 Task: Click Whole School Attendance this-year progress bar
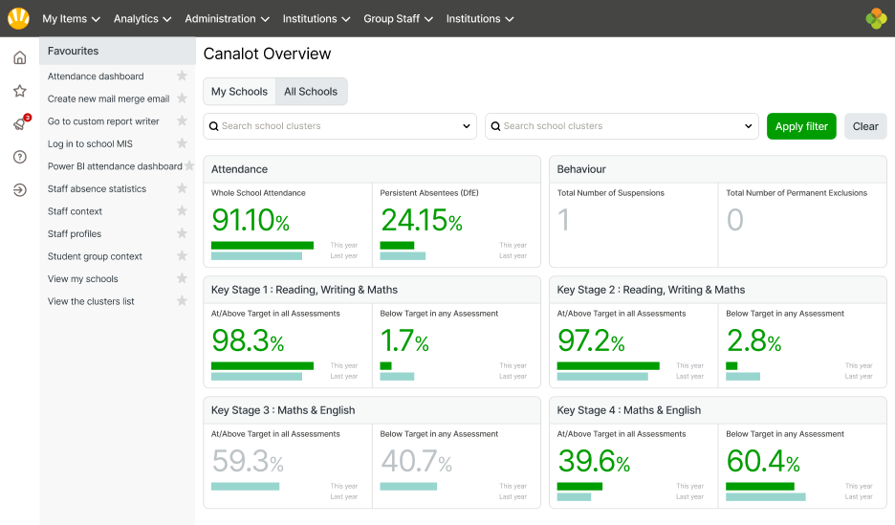(x=262, y=246)
